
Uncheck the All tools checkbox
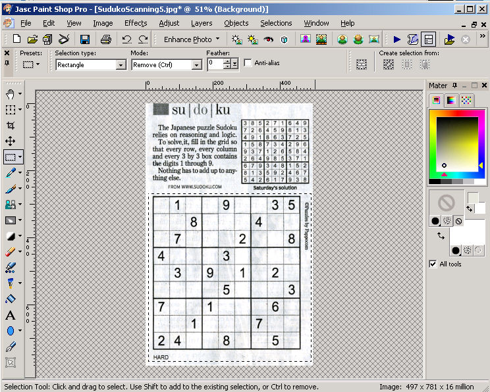433,264
